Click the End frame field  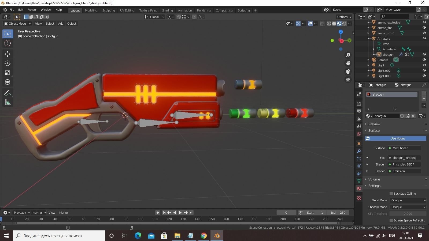(338, 213)
